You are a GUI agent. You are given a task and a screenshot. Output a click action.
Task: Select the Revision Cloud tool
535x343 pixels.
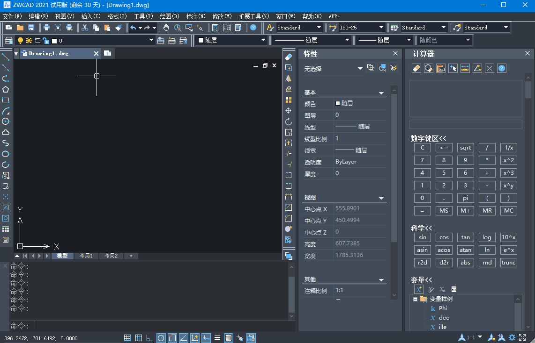point(6,132)
